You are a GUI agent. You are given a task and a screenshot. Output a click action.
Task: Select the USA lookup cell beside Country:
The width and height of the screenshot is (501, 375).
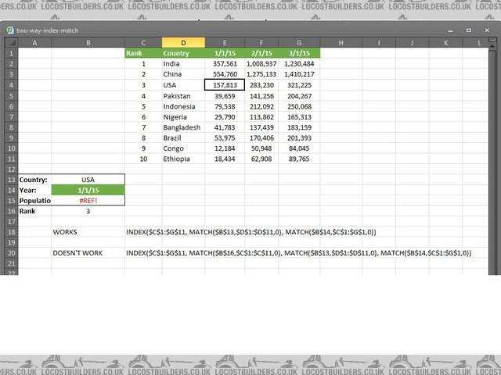pos(88,180)
